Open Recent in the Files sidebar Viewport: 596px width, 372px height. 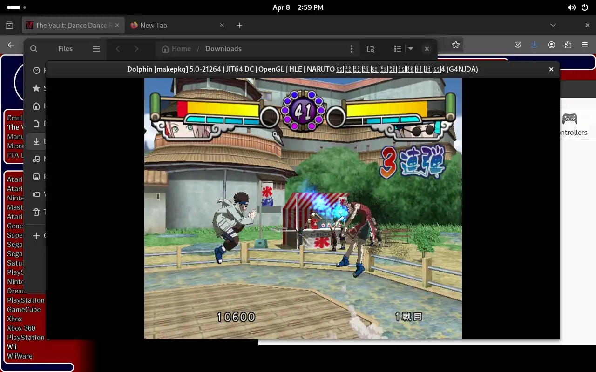[x=36, y=71]
